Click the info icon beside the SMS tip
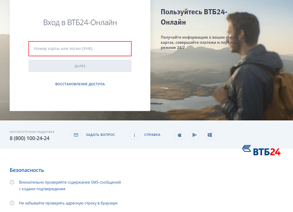 12,182
